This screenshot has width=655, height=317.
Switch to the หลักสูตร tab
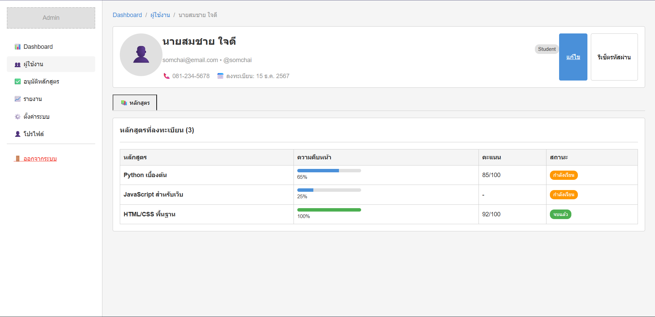click(x=135, y=103)
